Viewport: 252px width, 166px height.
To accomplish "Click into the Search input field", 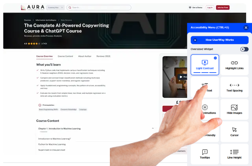I will coord(100,7).
